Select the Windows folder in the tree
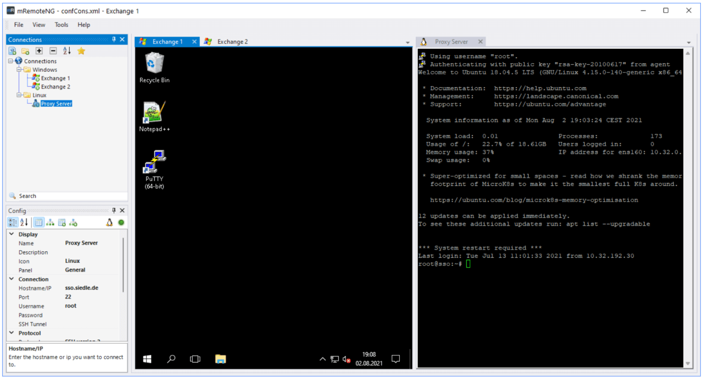The height and width of the screenshot is (379, 703). point(44,70)
